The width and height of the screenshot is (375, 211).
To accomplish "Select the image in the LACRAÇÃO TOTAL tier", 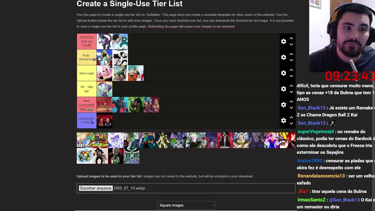I will [x=104, y=121].
